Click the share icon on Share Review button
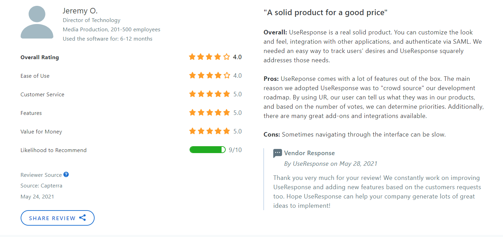The width and height of the screenshot is (503, 237). pos(83,218)
